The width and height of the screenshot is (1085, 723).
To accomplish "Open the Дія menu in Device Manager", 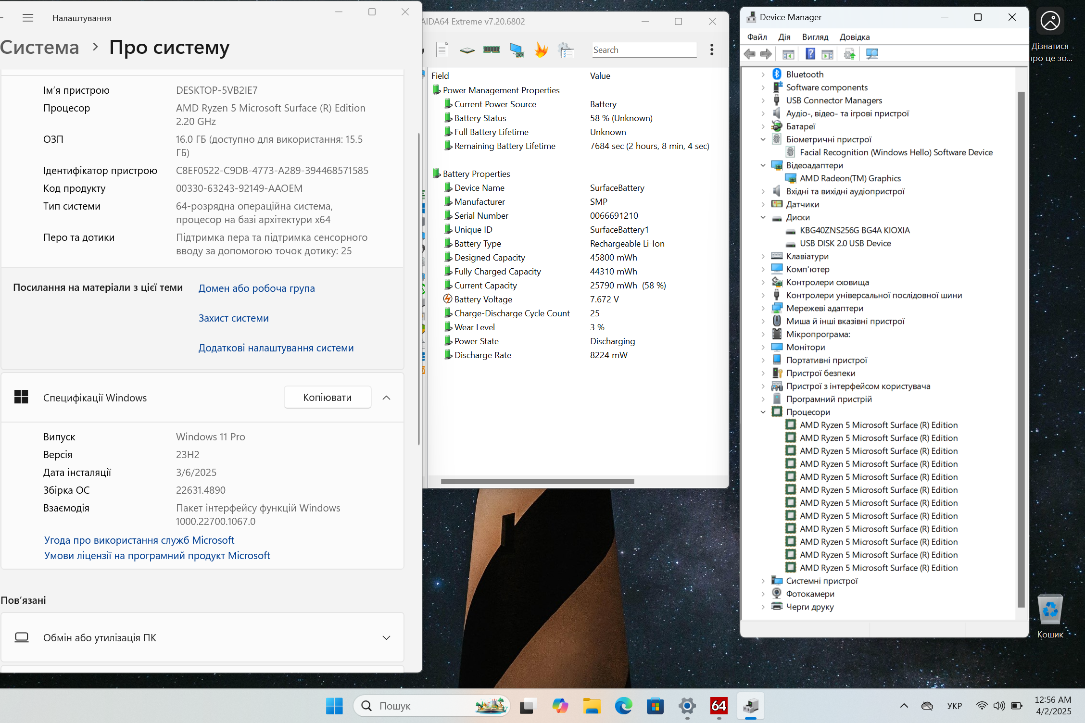I will pyautogui.click(x=784, y=37).
